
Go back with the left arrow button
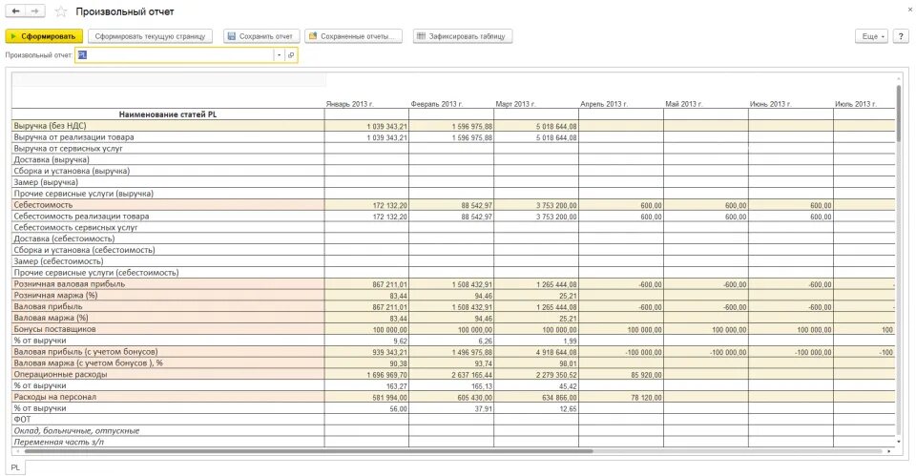click(16, 11)
